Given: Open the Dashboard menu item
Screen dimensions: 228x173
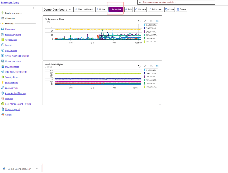Looking at the screenshot, I should click(10, 29).
